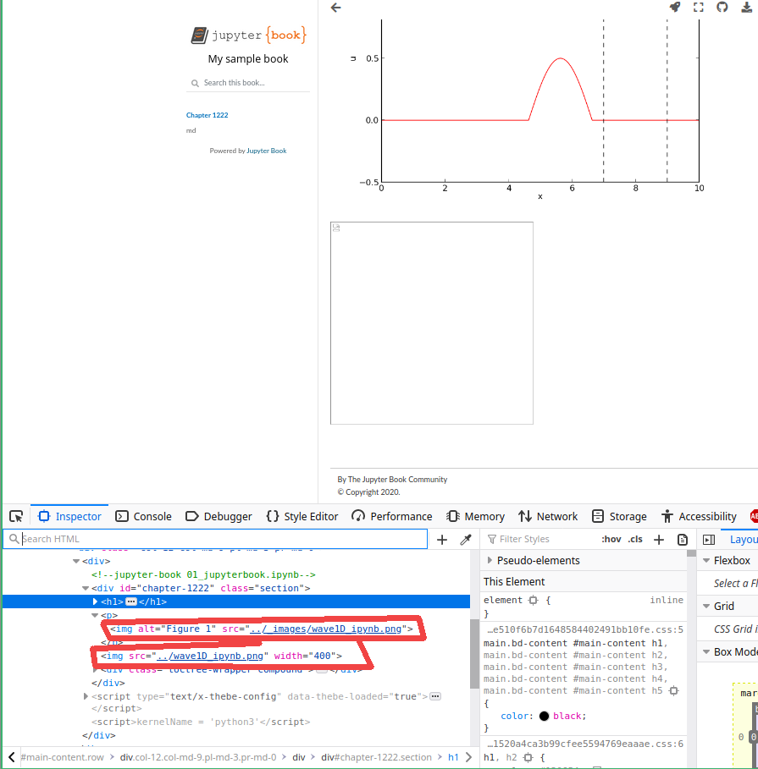Viewport: 758px width, 769px height.
Task: Toggle print media simulation icon
Action: point(683,539)
